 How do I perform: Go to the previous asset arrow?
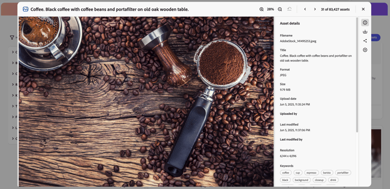pyautogui.click(x=305, y=9)
